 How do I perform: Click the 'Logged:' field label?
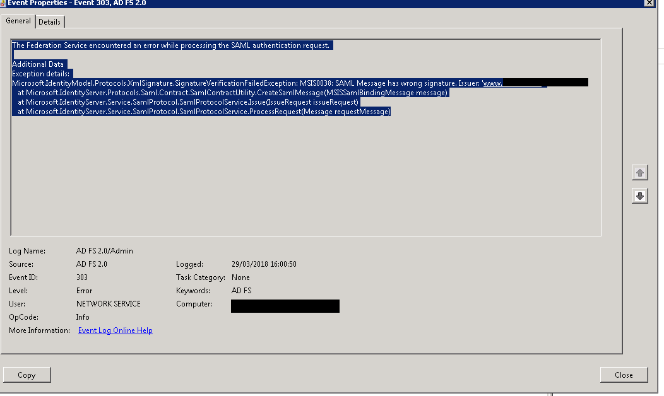(189, 264)
